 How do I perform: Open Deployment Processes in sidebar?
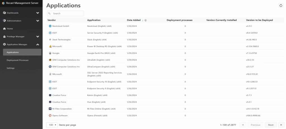pos(18,60)
